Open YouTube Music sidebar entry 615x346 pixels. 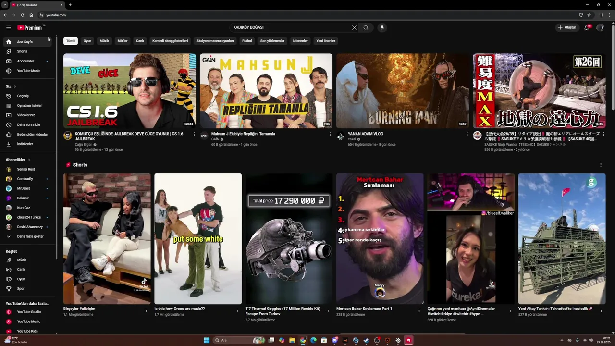point(27,71)
